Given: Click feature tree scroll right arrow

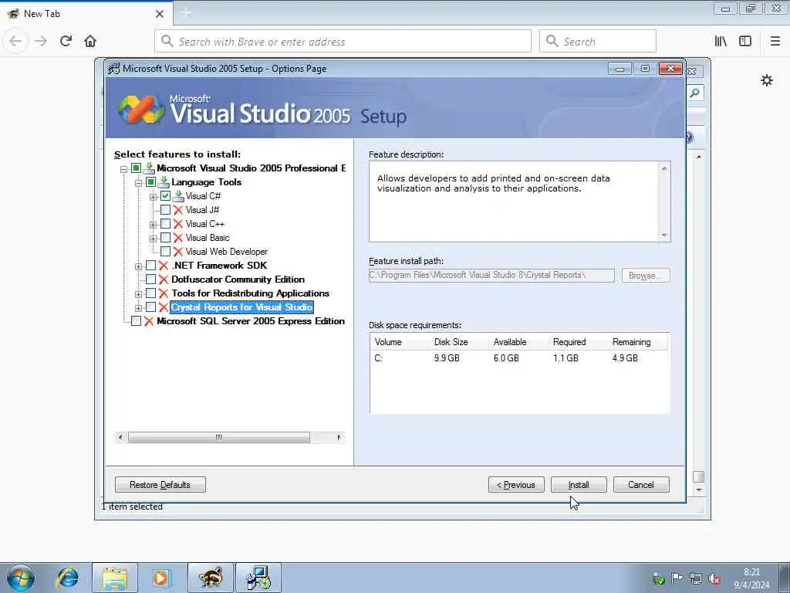Looking at the screenshot, I should pyautogui.click(x=339, y=437).
